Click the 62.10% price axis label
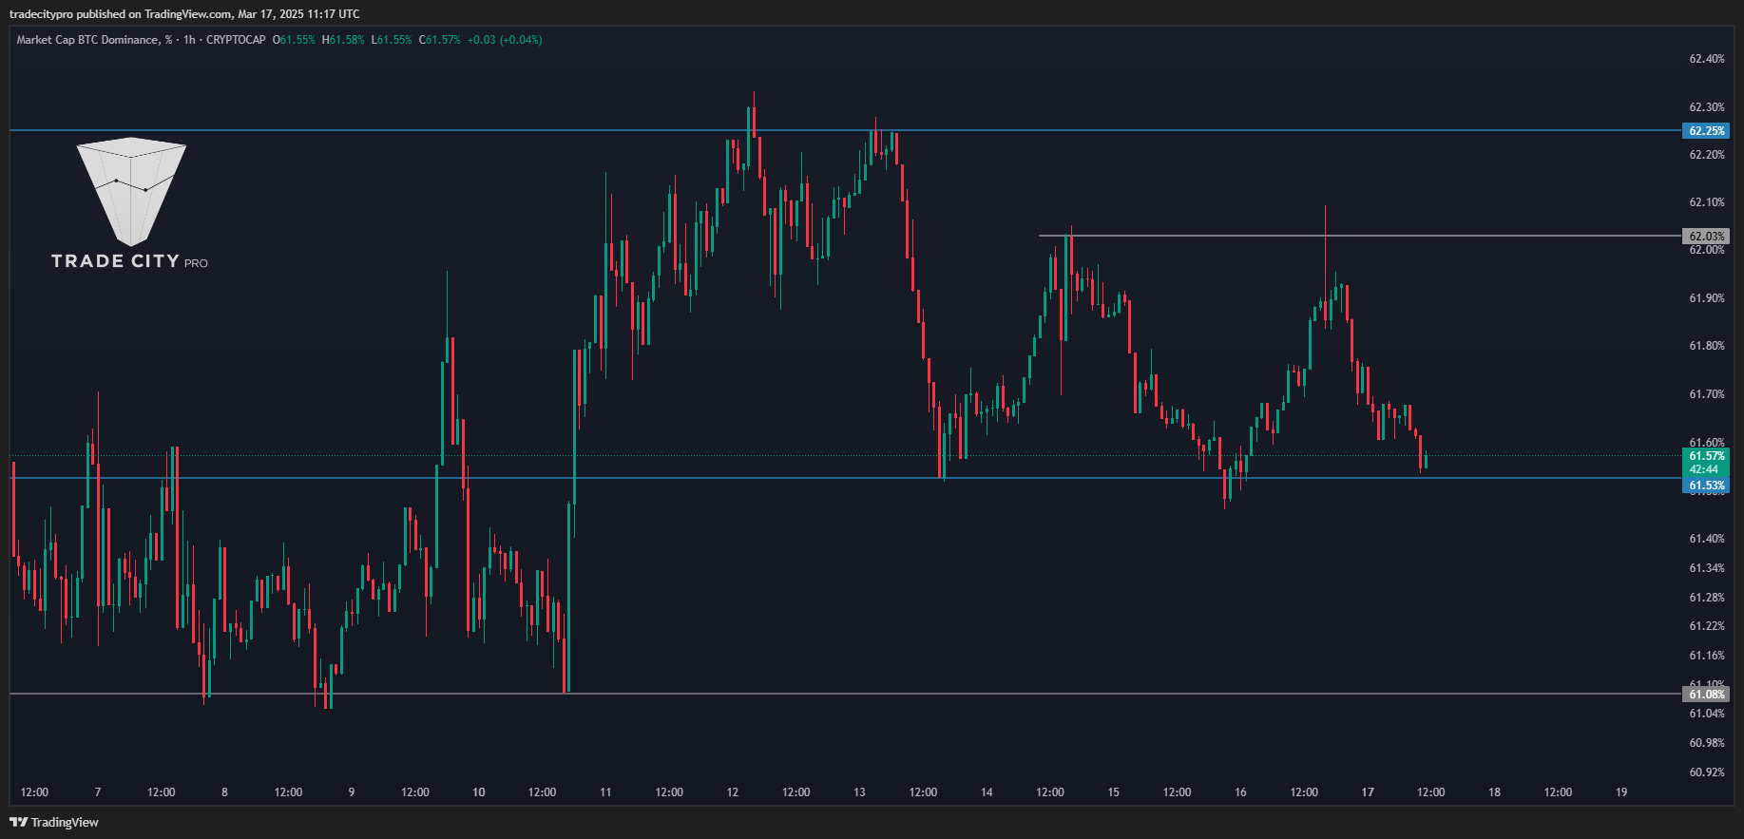1744x839 pixels. 1707,202
